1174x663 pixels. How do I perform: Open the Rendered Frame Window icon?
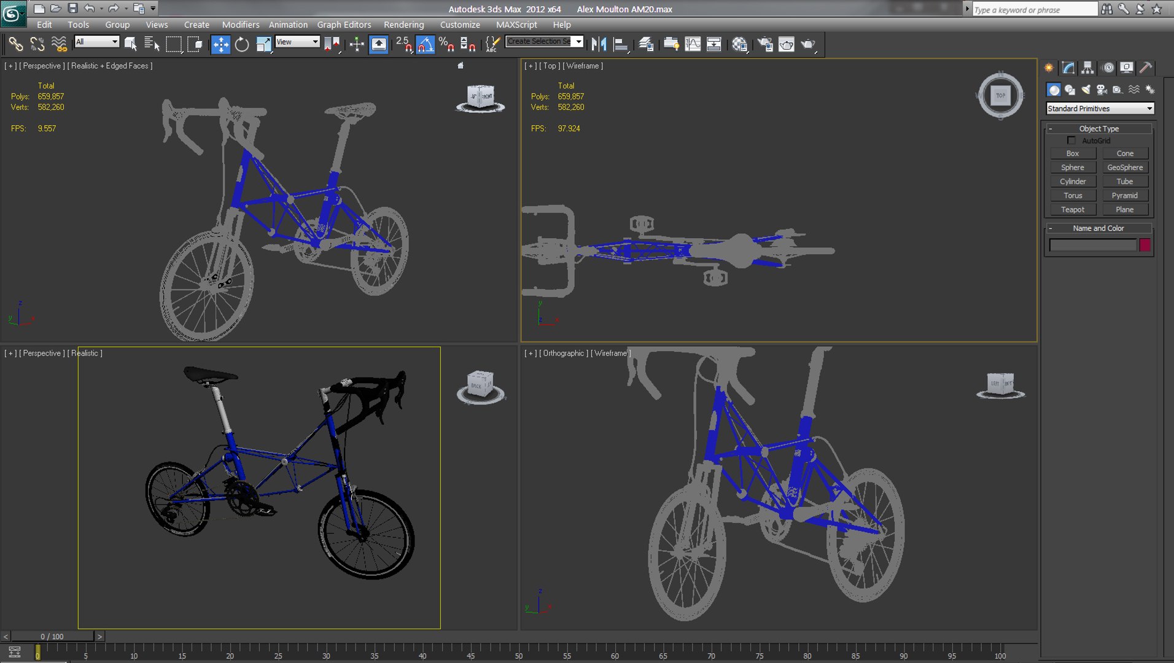tap(787, 44)
